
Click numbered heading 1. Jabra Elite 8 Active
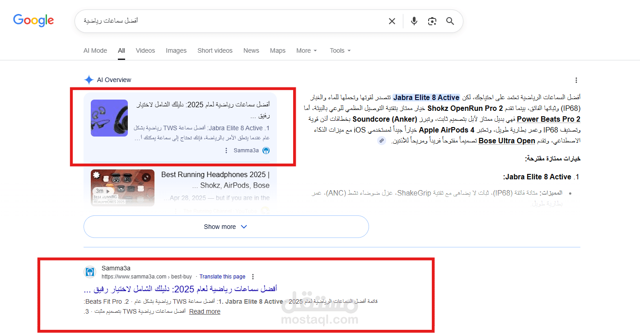pos(541,177)
